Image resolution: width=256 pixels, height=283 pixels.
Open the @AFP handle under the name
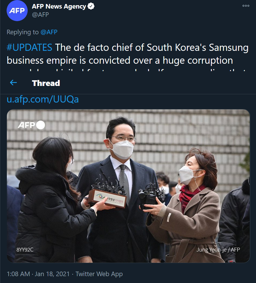tap(41, 15)
